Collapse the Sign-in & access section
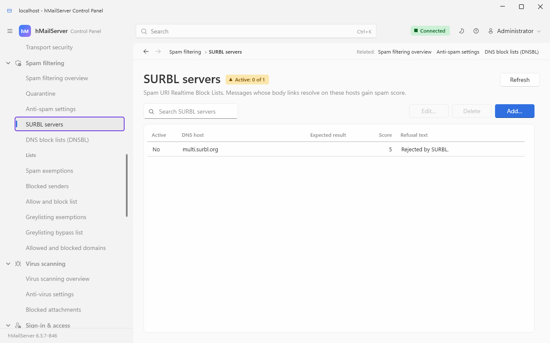Image resolution: width=550 pixels, height=343 pixels. pos(8,325)
